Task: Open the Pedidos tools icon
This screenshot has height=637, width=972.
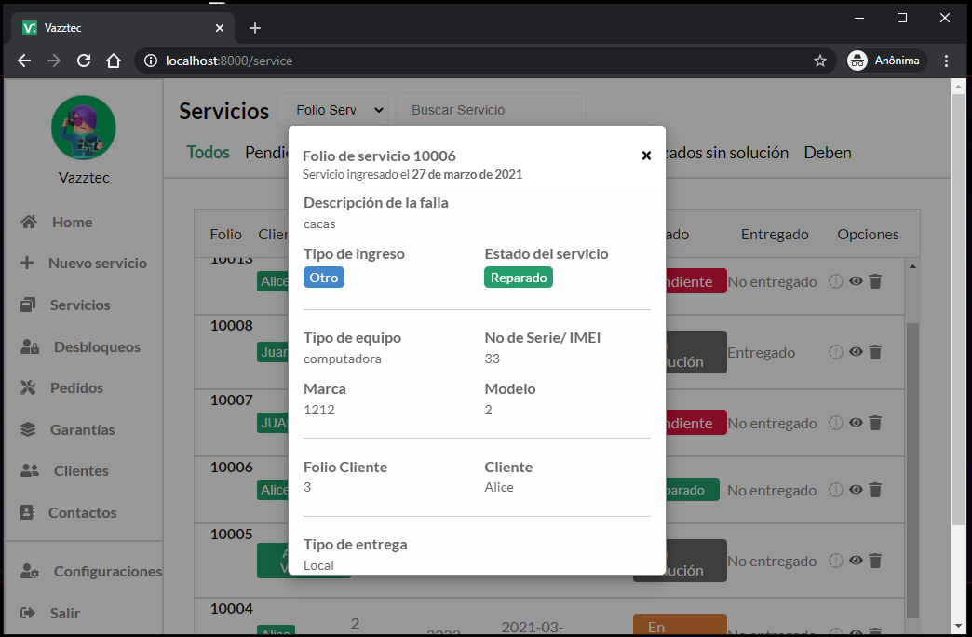Action: 28,387
